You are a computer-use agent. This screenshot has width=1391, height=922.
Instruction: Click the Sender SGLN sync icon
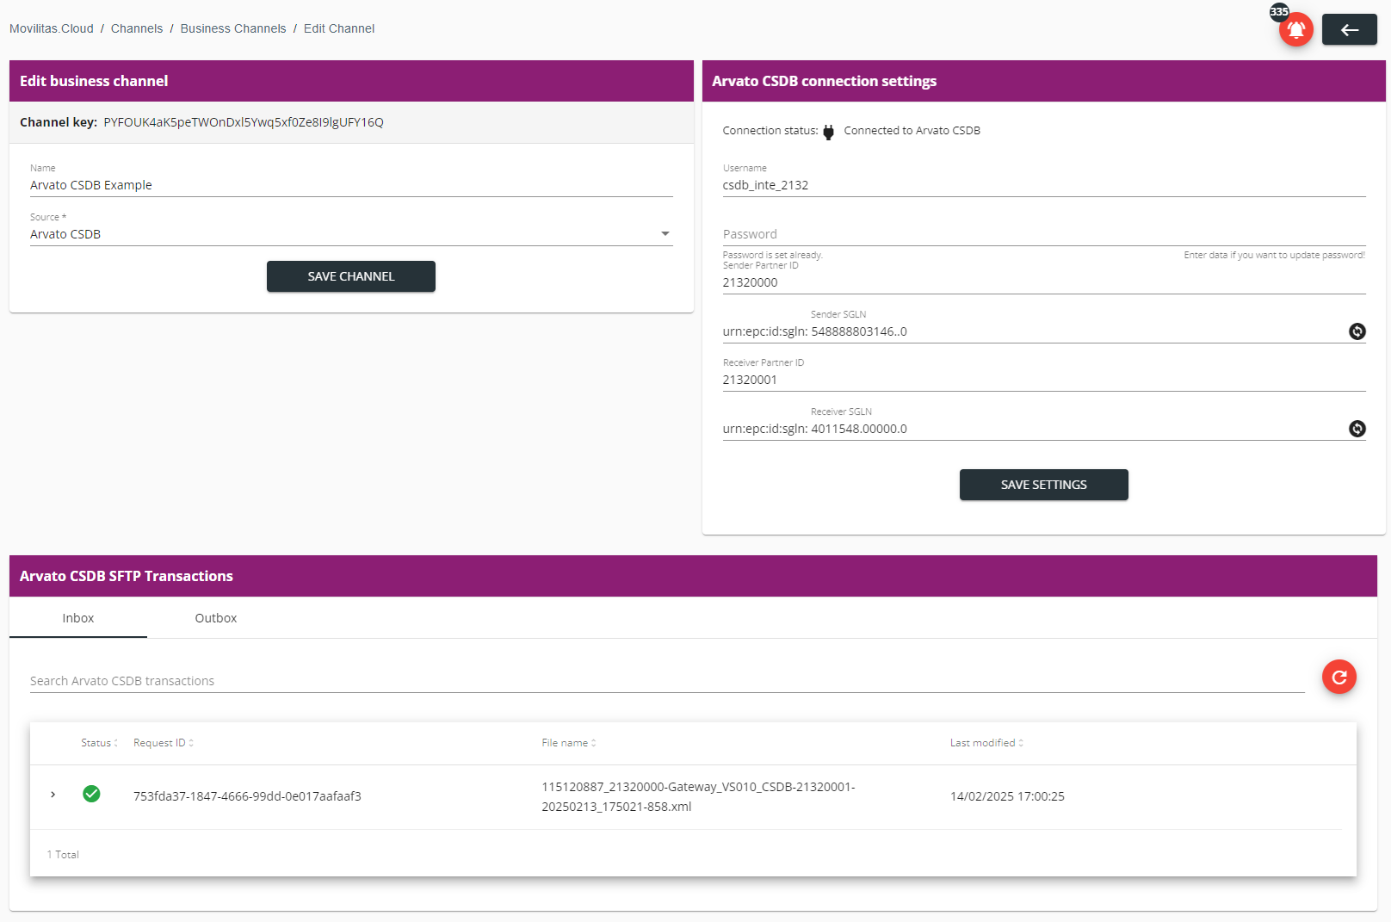coord(1357,331)
